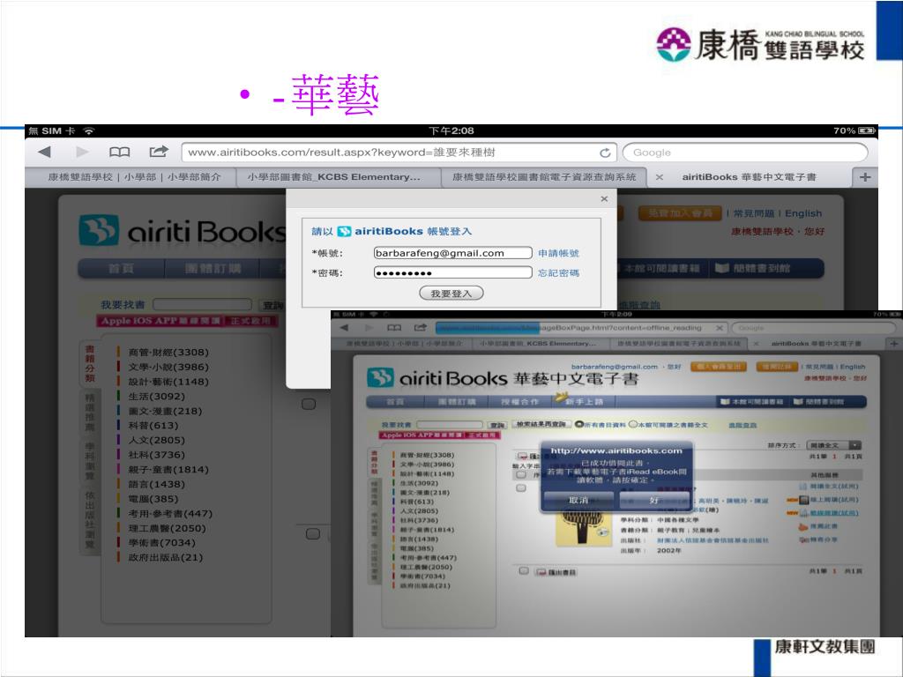Reload page with the refresh icon in URL bar
Viewport: 903px width, 677px height.
[605, 153]
